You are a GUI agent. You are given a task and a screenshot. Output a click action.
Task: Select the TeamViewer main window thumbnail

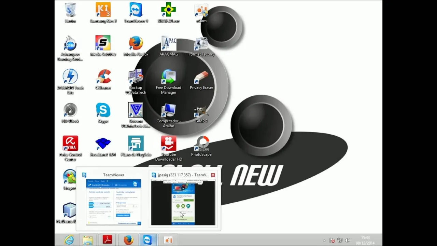(x=113, y=199)
